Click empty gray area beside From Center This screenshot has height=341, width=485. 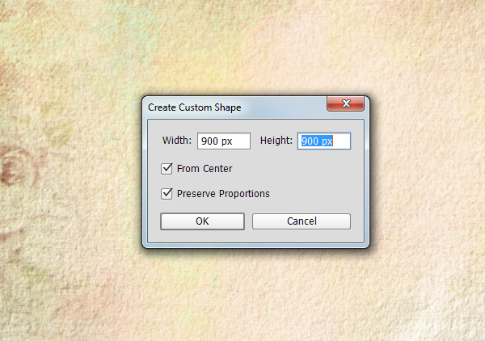pyautogui.click(x=294, y=169)
